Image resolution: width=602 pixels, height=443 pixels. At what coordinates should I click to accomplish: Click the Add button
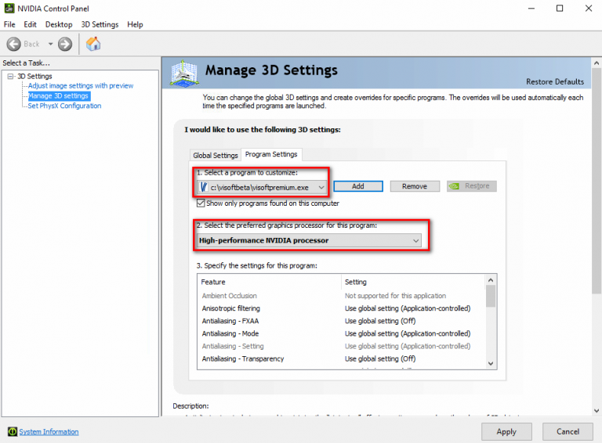(358, 186)
